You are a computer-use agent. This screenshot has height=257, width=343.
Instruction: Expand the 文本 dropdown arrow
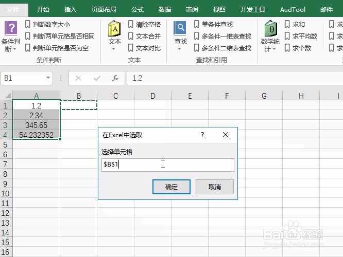(x=113, y=49)
